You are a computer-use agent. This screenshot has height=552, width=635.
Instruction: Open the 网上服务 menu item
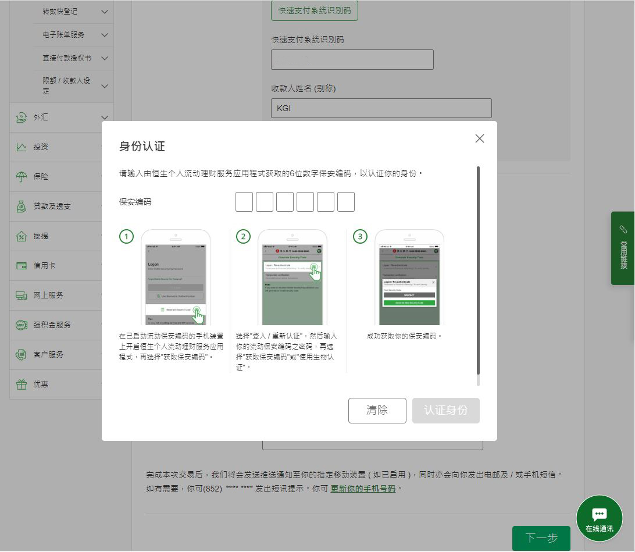48,295
